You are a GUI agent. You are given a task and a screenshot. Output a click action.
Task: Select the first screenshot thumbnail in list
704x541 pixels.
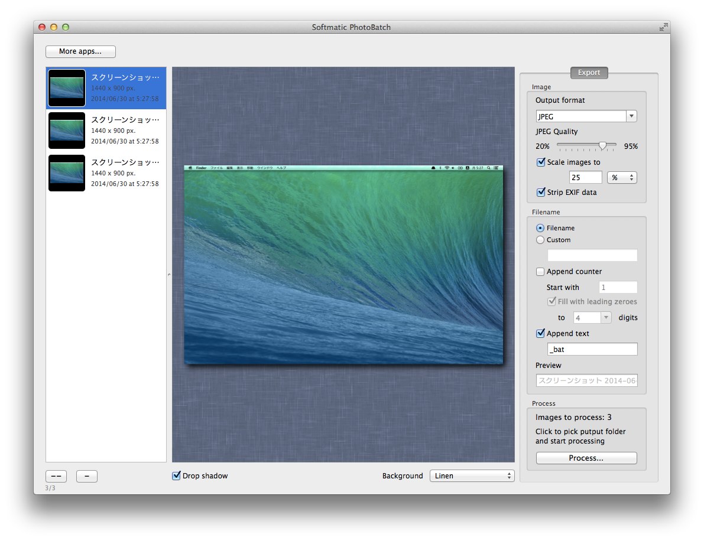(x=67, y=88)
